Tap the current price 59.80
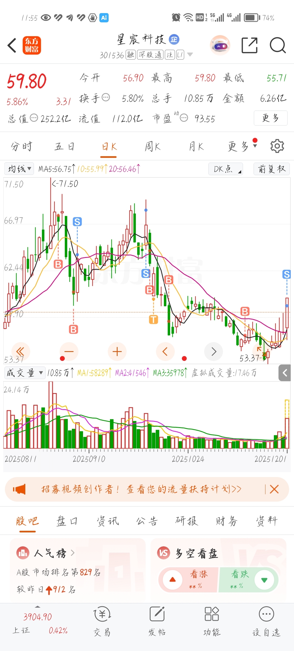The width and height of the screenshot is (294, 651). [x=27, y=81]
